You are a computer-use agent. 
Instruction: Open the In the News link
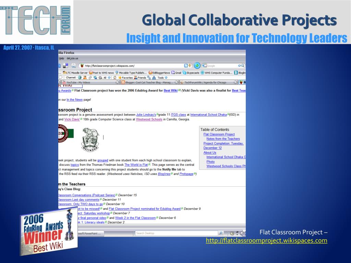click(x=74, y=100)
